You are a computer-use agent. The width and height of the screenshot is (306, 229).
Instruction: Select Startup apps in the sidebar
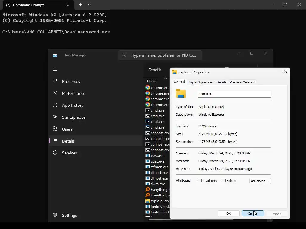[96, 117]
